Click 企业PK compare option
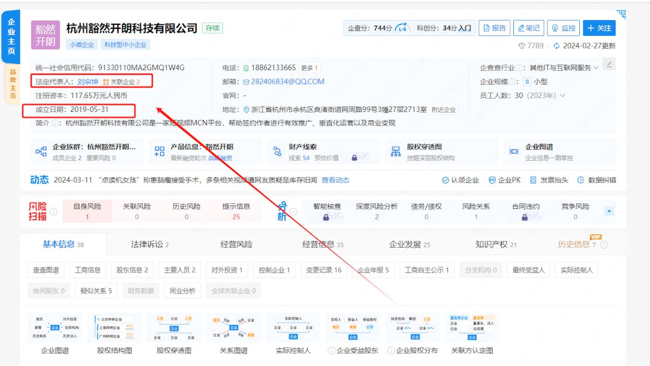The height and width of the screenshot is (366, 650). point(505,180)
